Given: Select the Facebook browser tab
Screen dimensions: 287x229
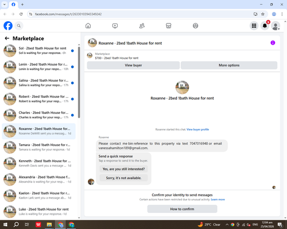Looking at the screenshot, I should (x=13, y=5).
